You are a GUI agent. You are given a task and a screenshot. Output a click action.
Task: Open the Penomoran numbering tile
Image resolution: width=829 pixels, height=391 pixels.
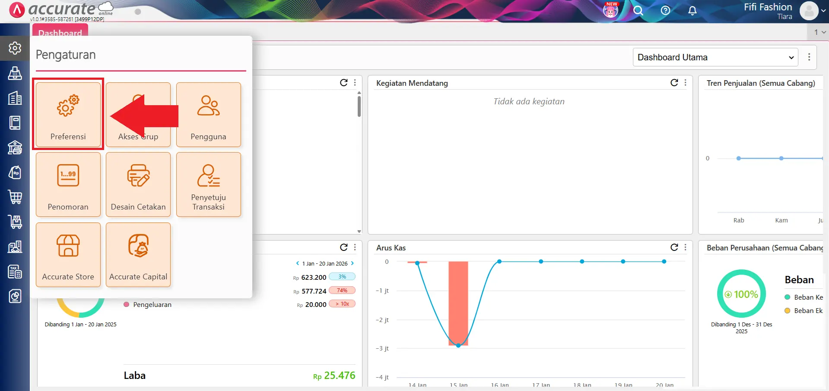pos(68,185)
